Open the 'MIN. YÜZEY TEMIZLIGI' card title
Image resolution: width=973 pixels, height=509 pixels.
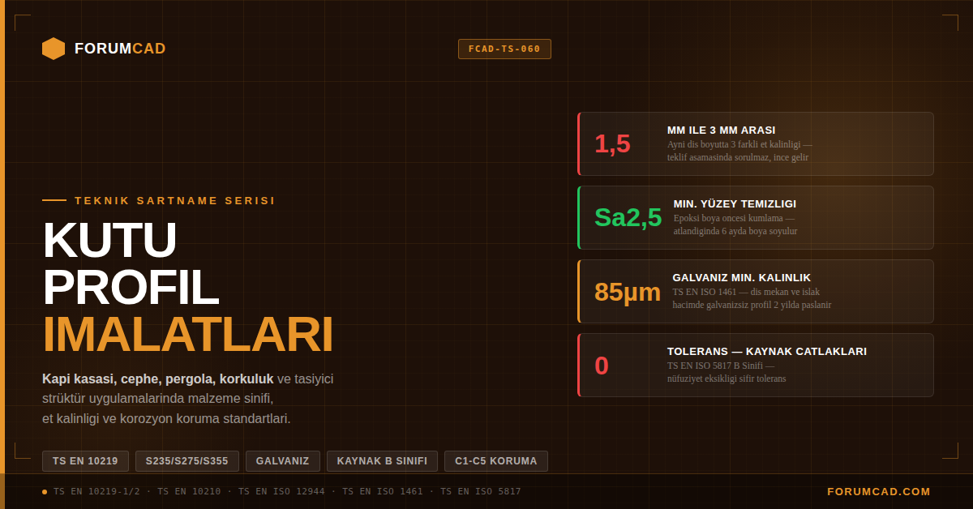(735, 203)
